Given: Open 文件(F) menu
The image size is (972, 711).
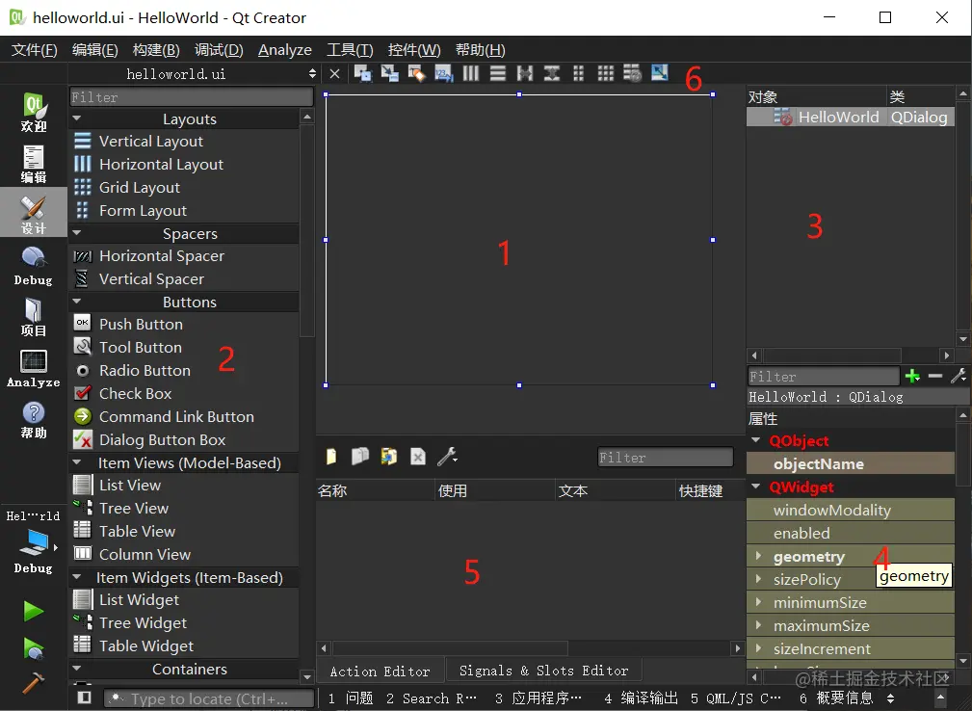Looking at the screenshot, I should [34, 49].
